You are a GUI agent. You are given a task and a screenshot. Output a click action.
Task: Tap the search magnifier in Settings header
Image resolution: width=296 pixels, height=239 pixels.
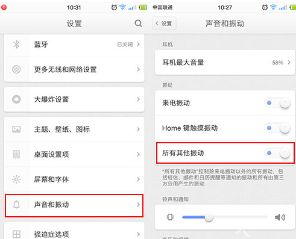tap(138, 23)
